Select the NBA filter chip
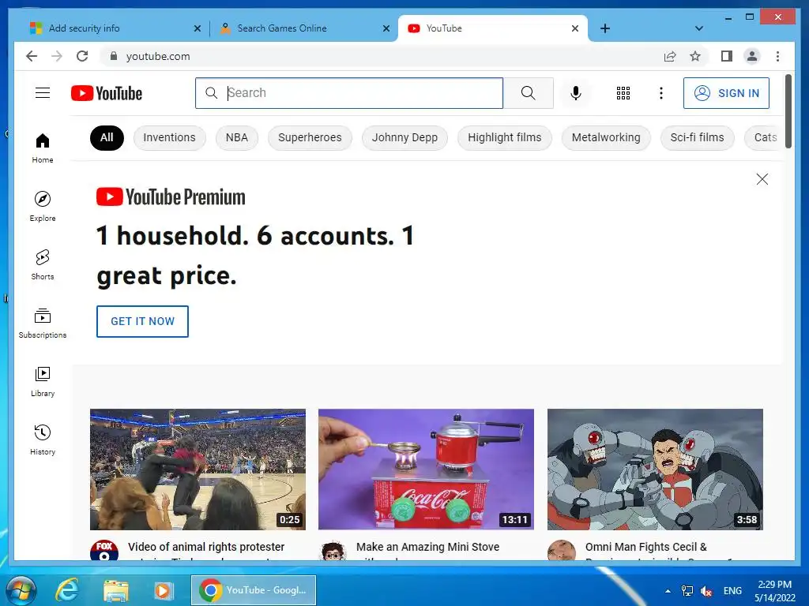Image resolution: width=809 pixels, height=606 pixels. 237,137
